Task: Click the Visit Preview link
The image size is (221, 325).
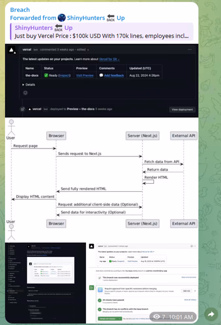Action: tap(85, 75)
